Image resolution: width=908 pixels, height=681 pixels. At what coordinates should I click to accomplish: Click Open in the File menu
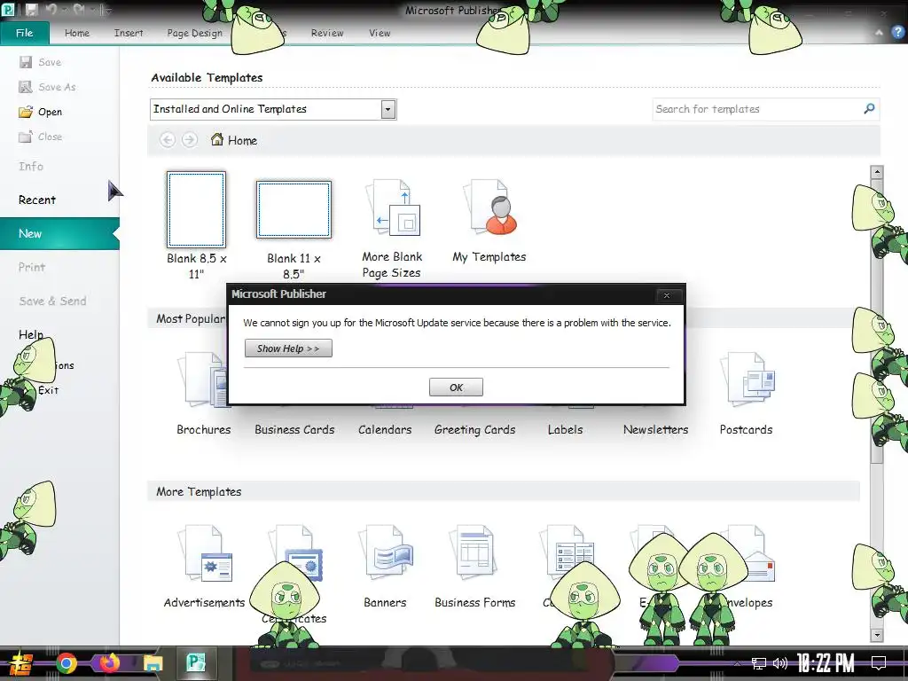tap(41, 112)
